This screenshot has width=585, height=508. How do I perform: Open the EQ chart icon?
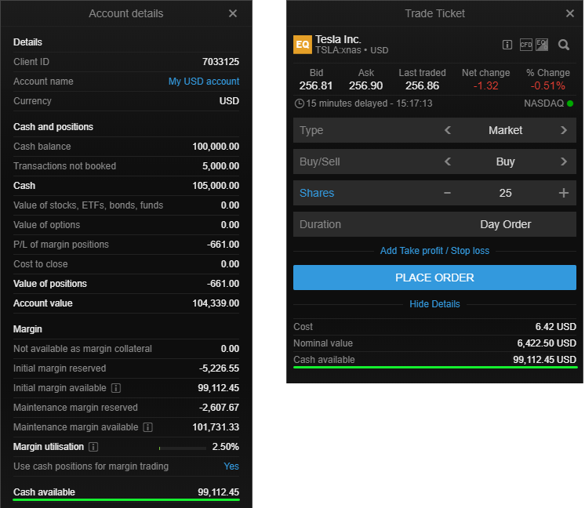point(542,45)
